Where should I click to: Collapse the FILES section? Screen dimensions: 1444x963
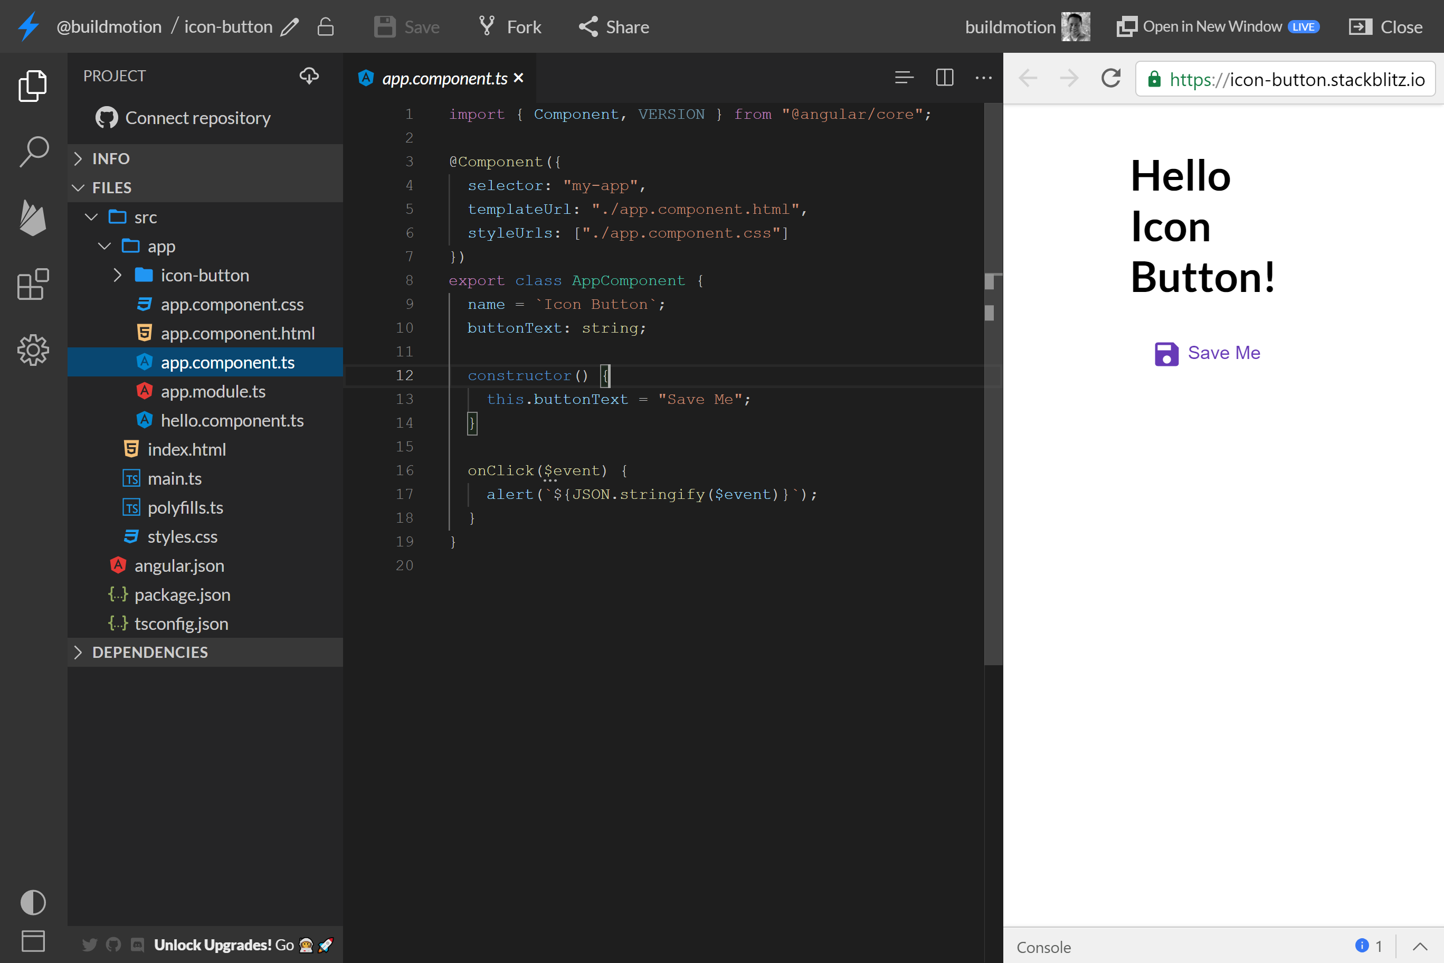pyautogui.click(x=112, y=187)
